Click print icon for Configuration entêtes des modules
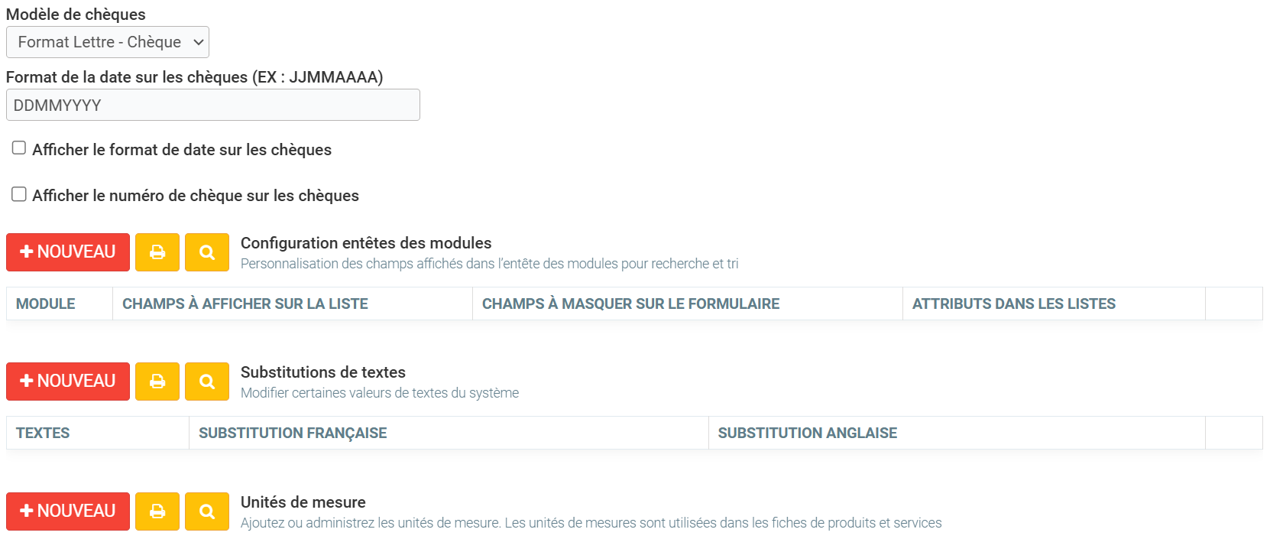The image size is (1270, 539). coord(157,252)
